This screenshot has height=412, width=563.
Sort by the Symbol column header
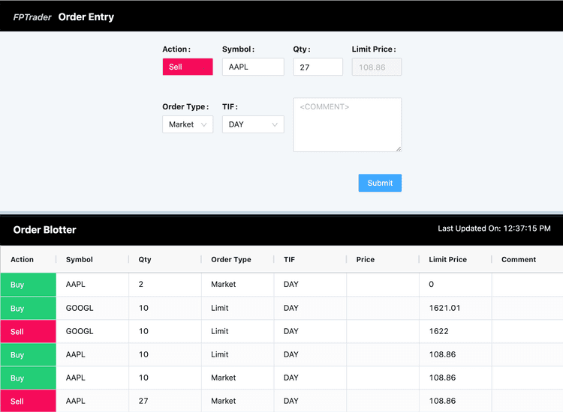(x=80, y=259)
